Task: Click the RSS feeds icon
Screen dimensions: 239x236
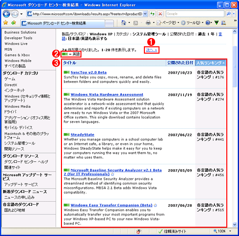Action: [x=136, y=23]
